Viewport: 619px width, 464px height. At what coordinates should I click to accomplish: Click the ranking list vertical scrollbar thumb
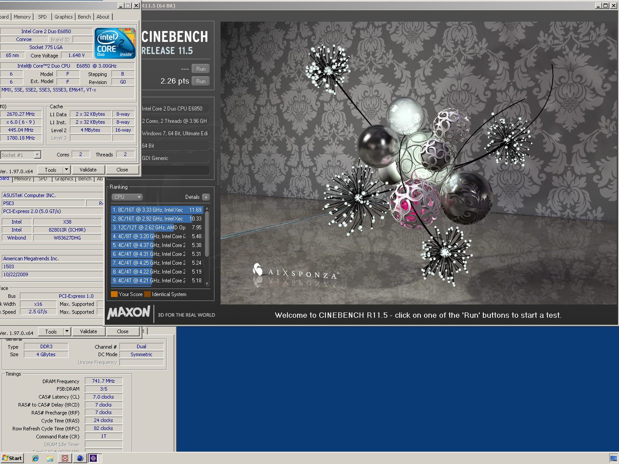pos(206,234)
